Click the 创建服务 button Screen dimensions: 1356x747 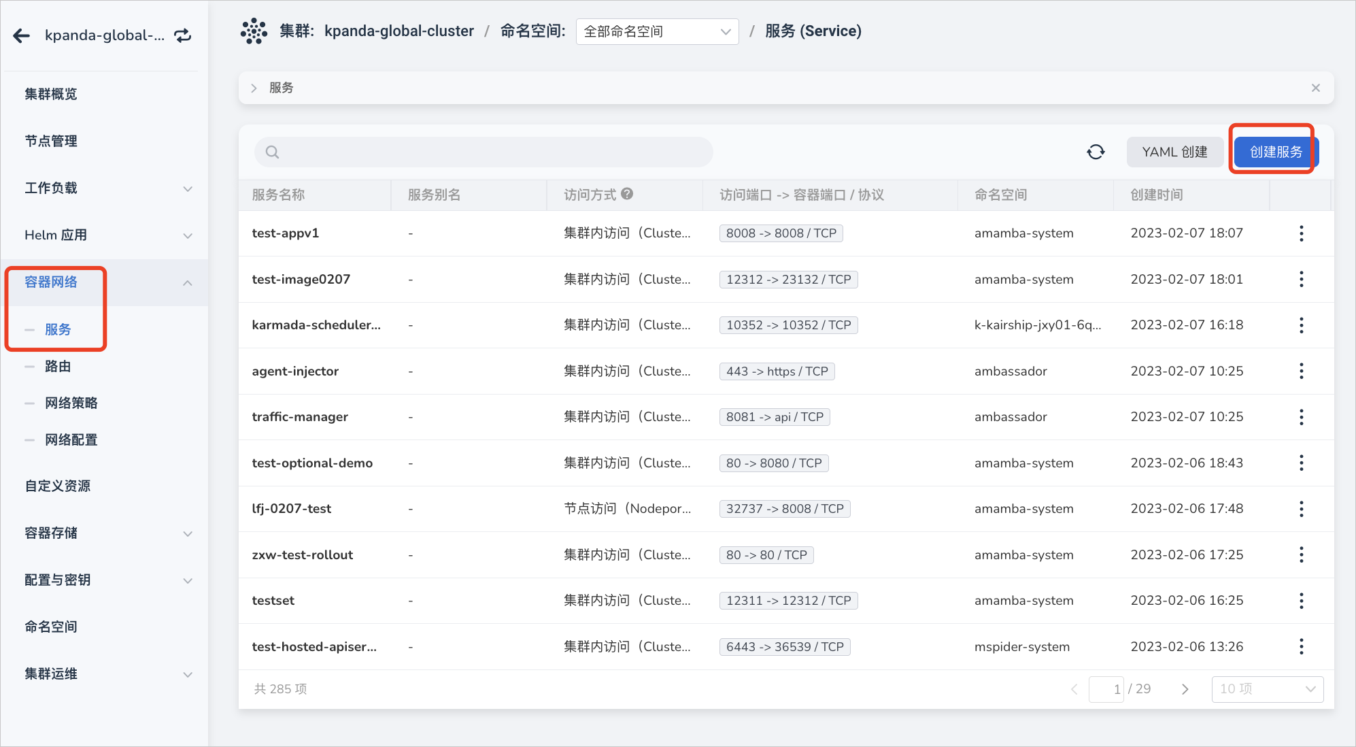(1276, 152)
